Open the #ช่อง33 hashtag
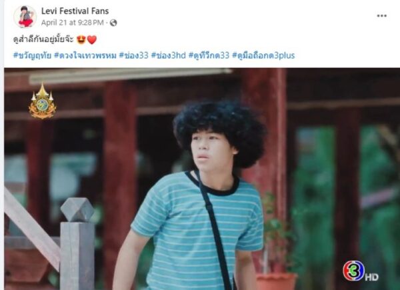The width and height of the screenshot is (400, 290). point(134,55)
